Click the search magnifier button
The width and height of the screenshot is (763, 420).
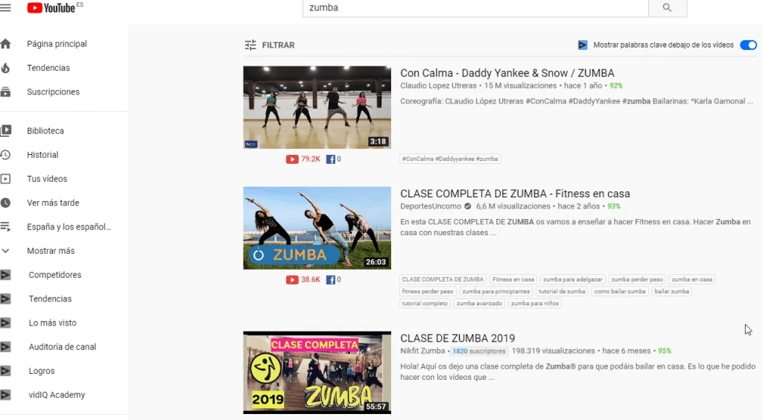667,7
